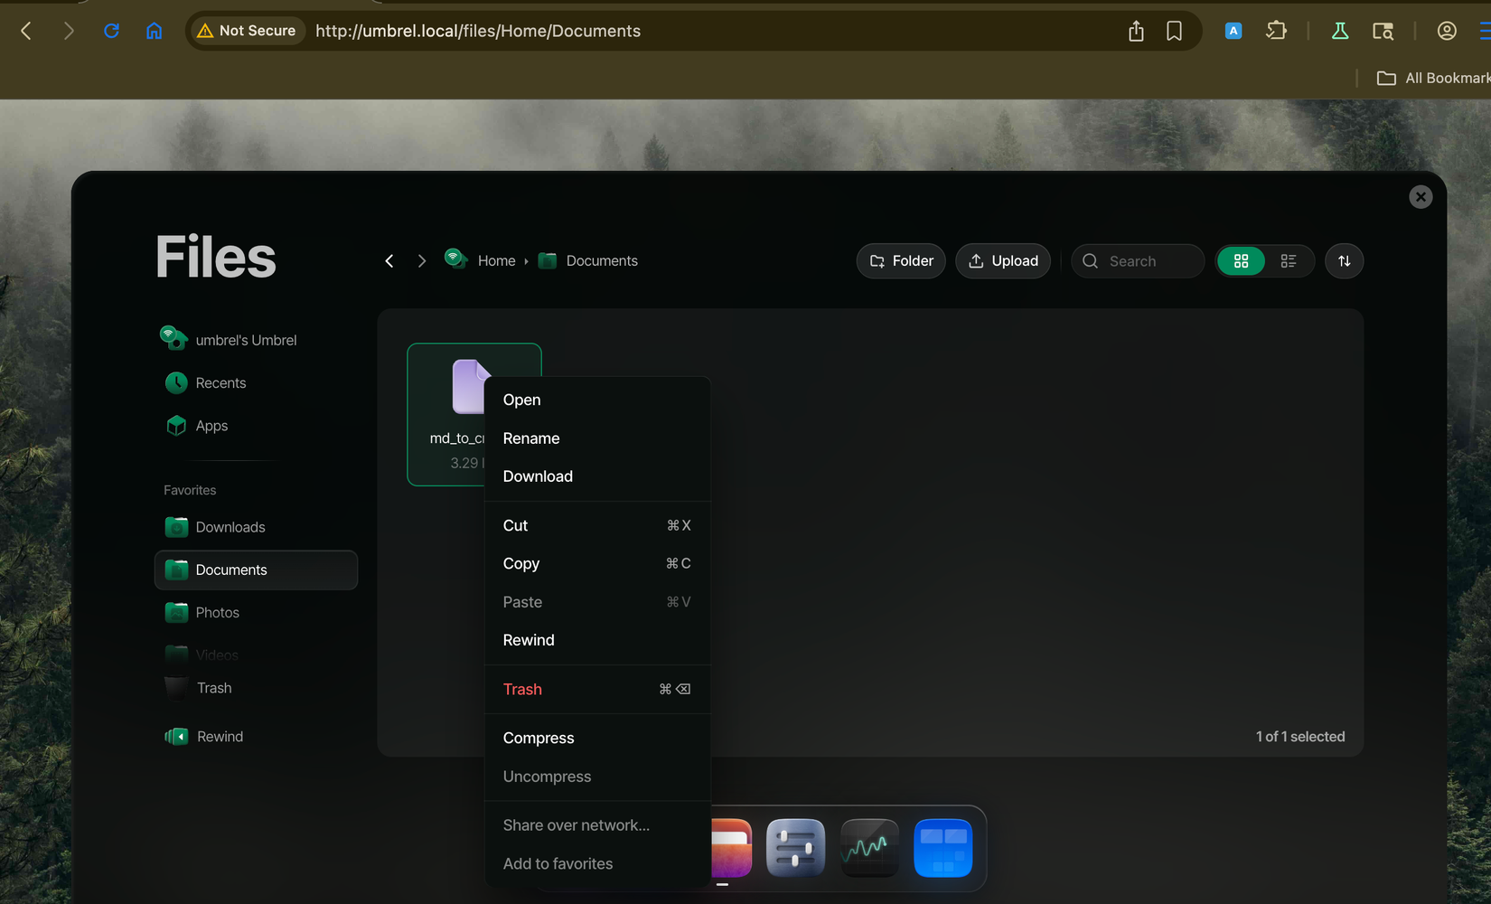Switch to grid view
Screen dimensions: 1491x904
(x=1241, y=261)
